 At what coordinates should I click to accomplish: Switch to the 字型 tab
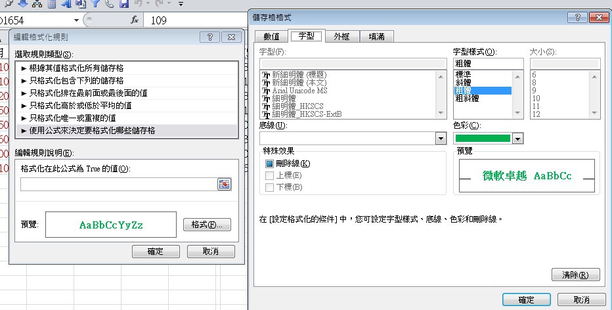(x=307, y=36)
